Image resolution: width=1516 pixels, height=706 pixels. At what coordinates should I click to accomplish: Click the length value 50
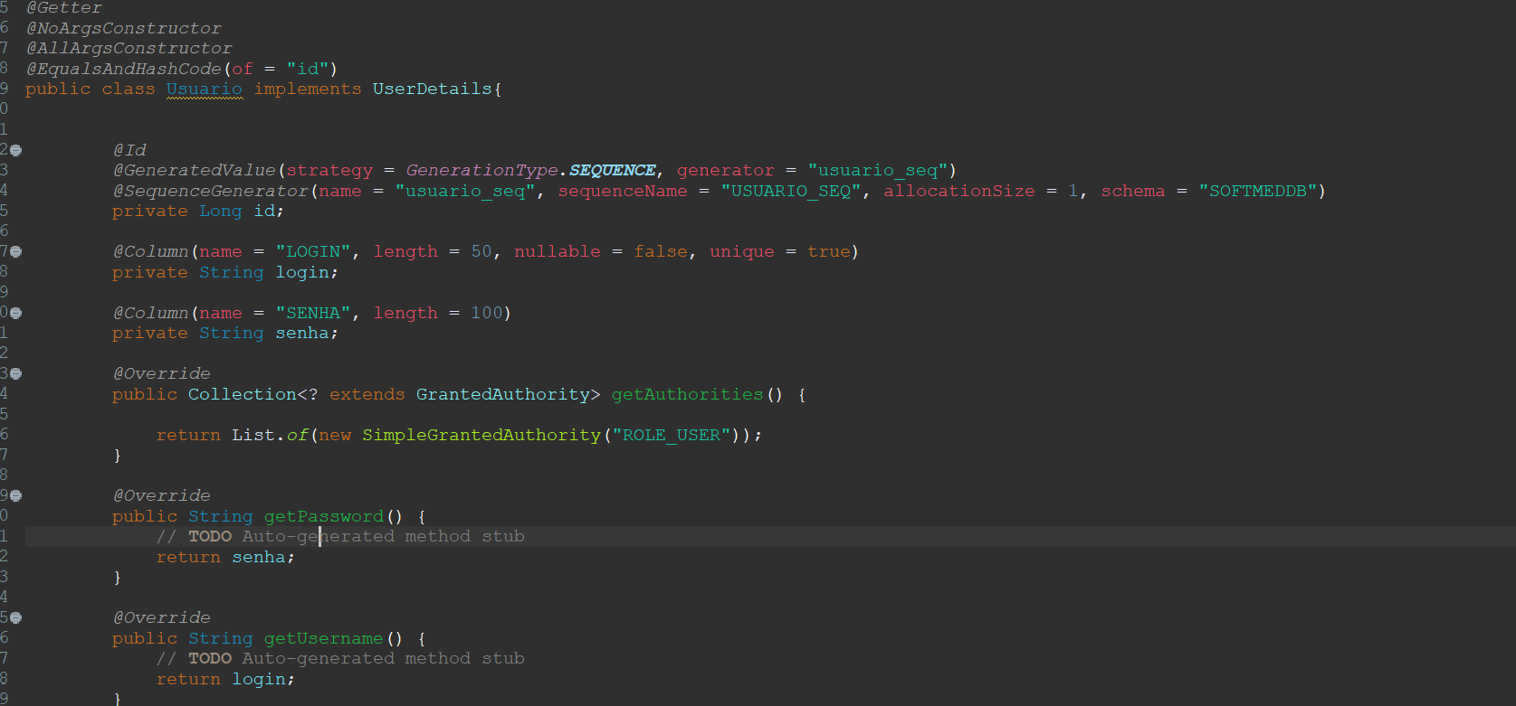click(481, 251)
